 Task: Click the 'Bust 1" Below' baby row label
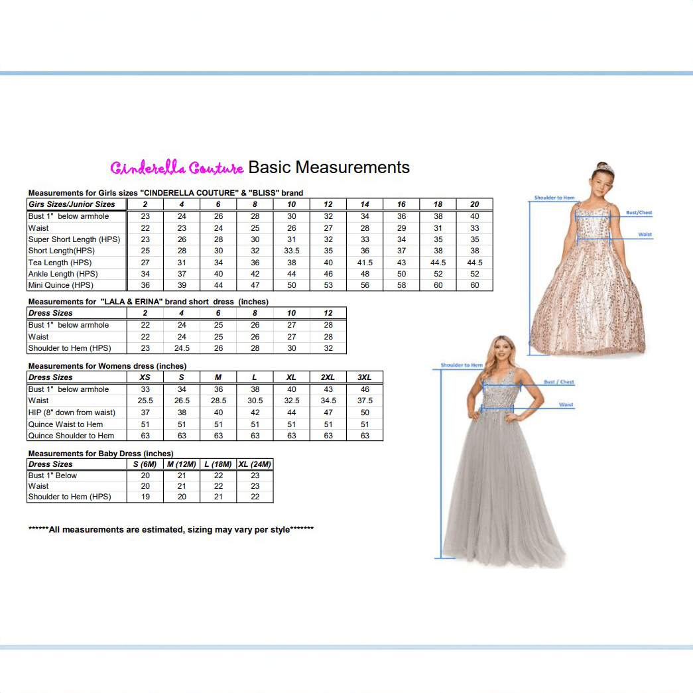(52, 475)
